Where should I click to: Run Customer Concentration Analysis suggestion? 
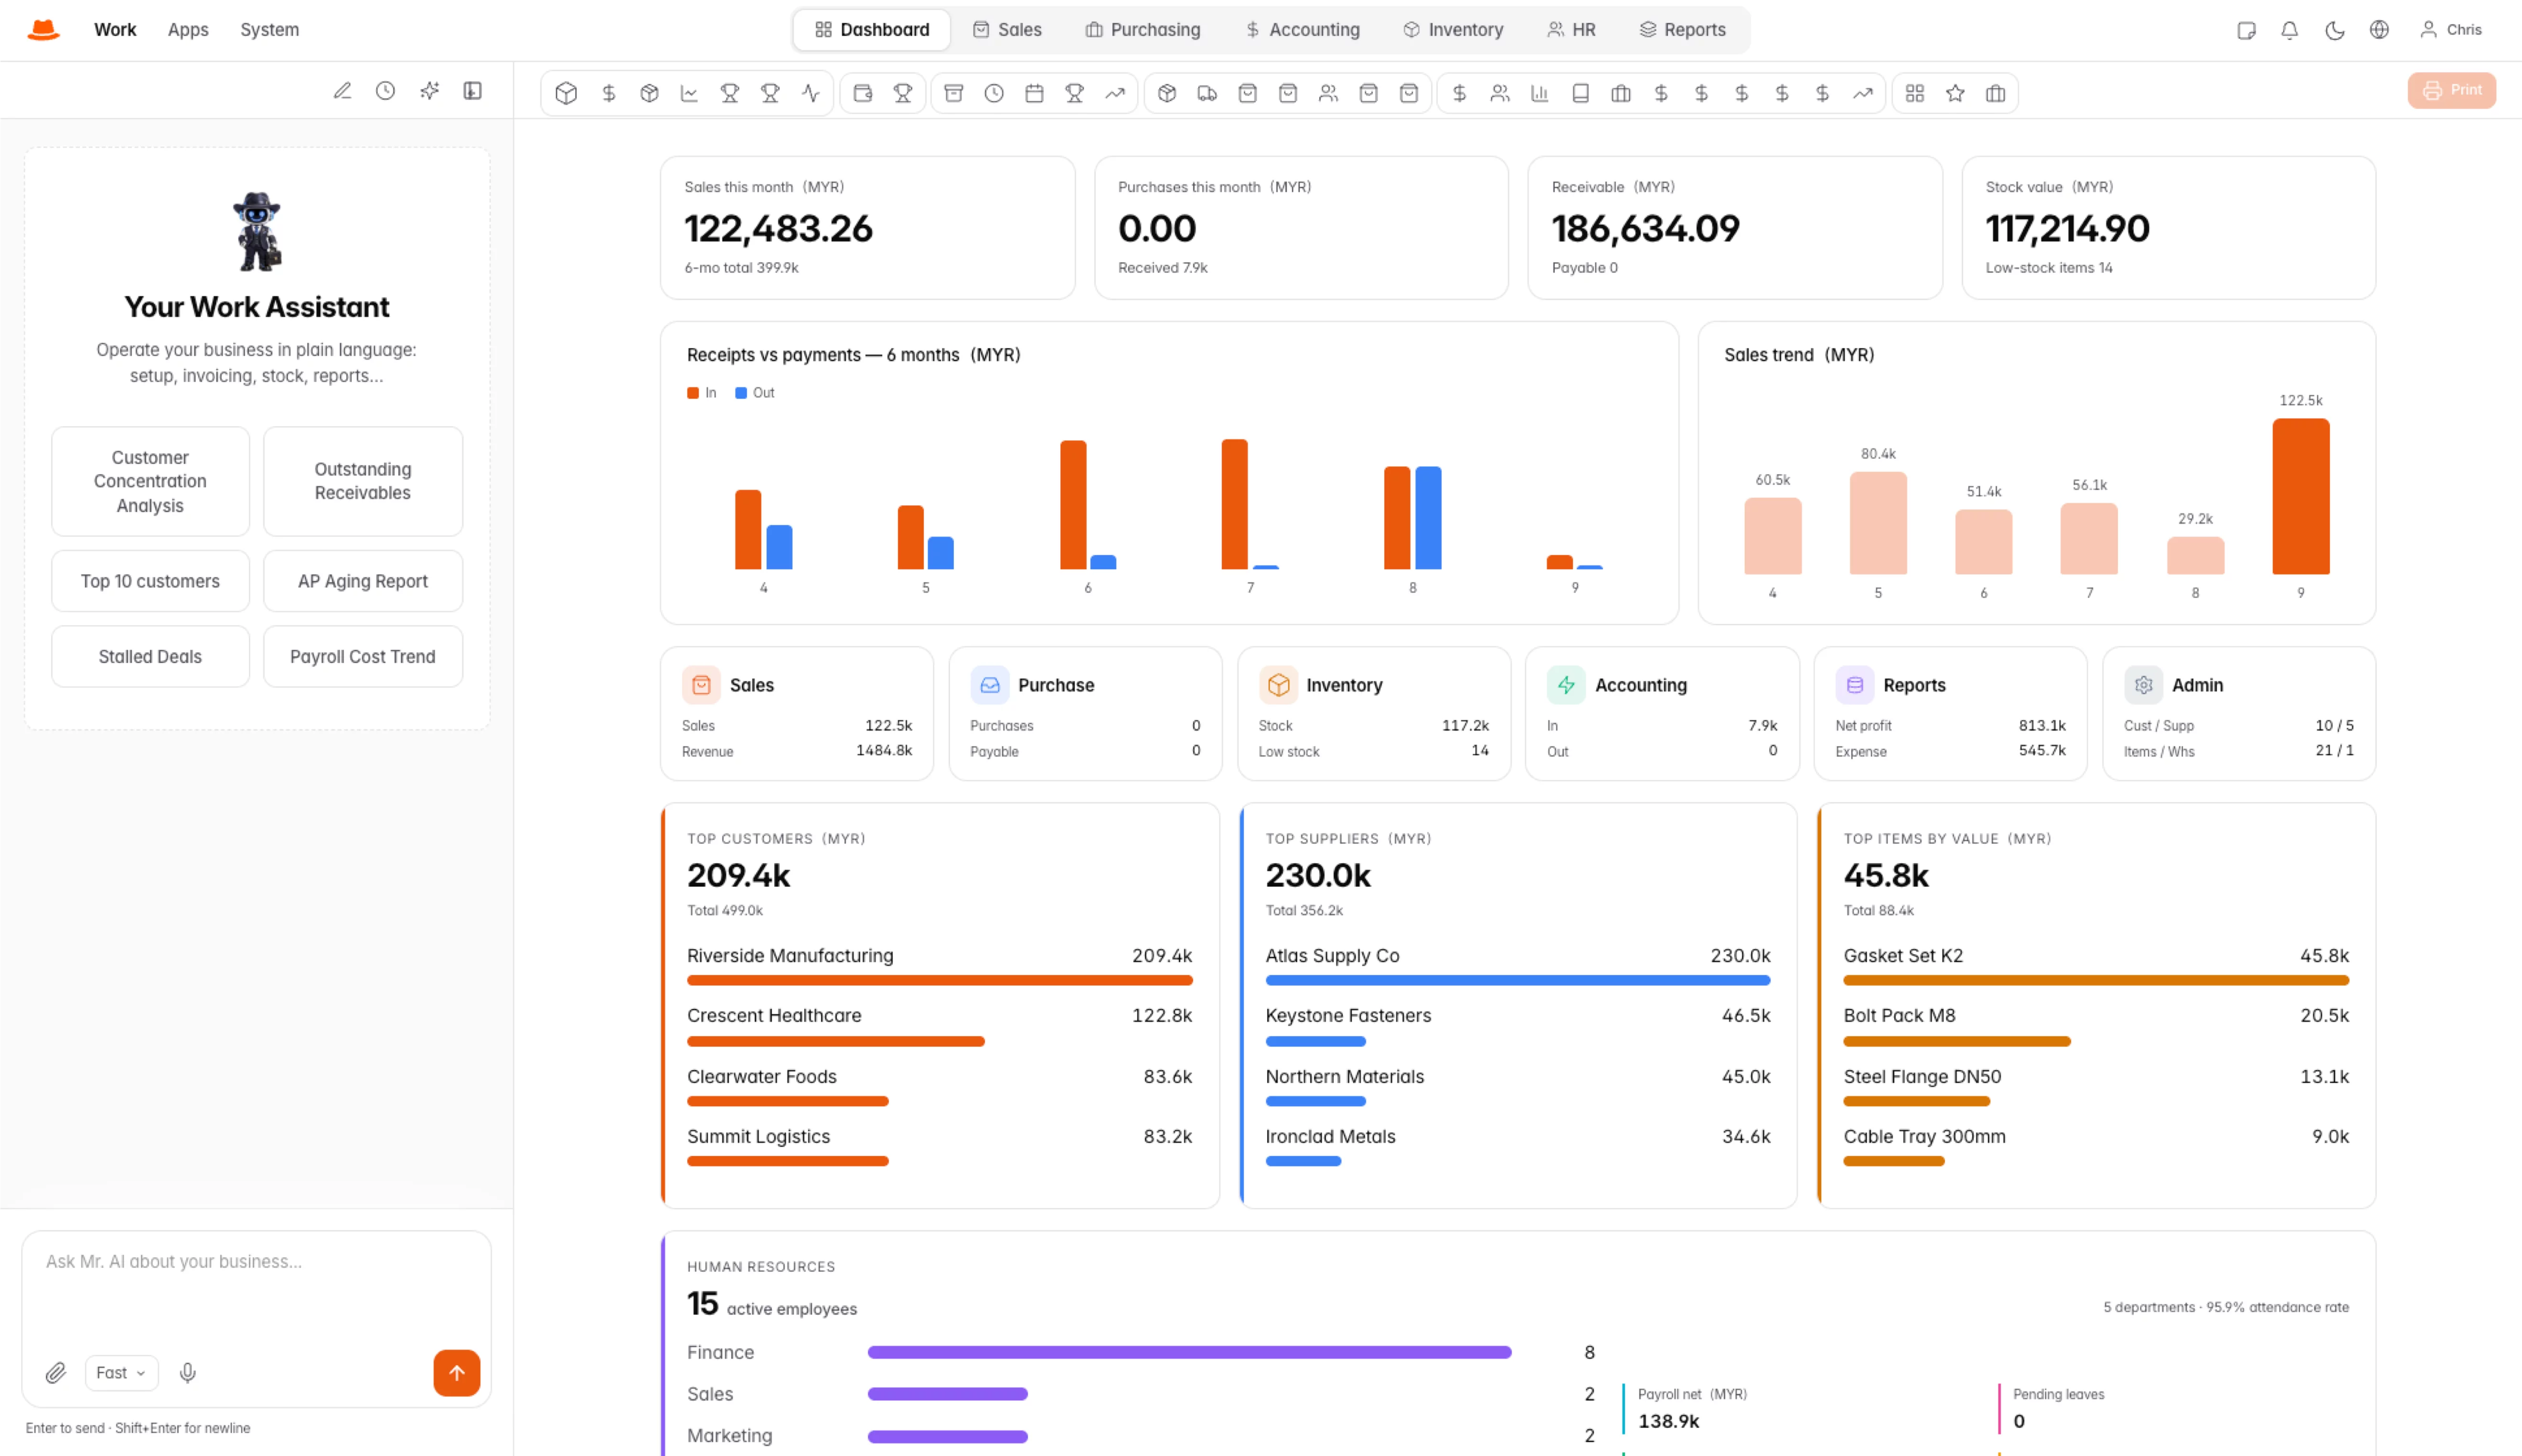150,481
